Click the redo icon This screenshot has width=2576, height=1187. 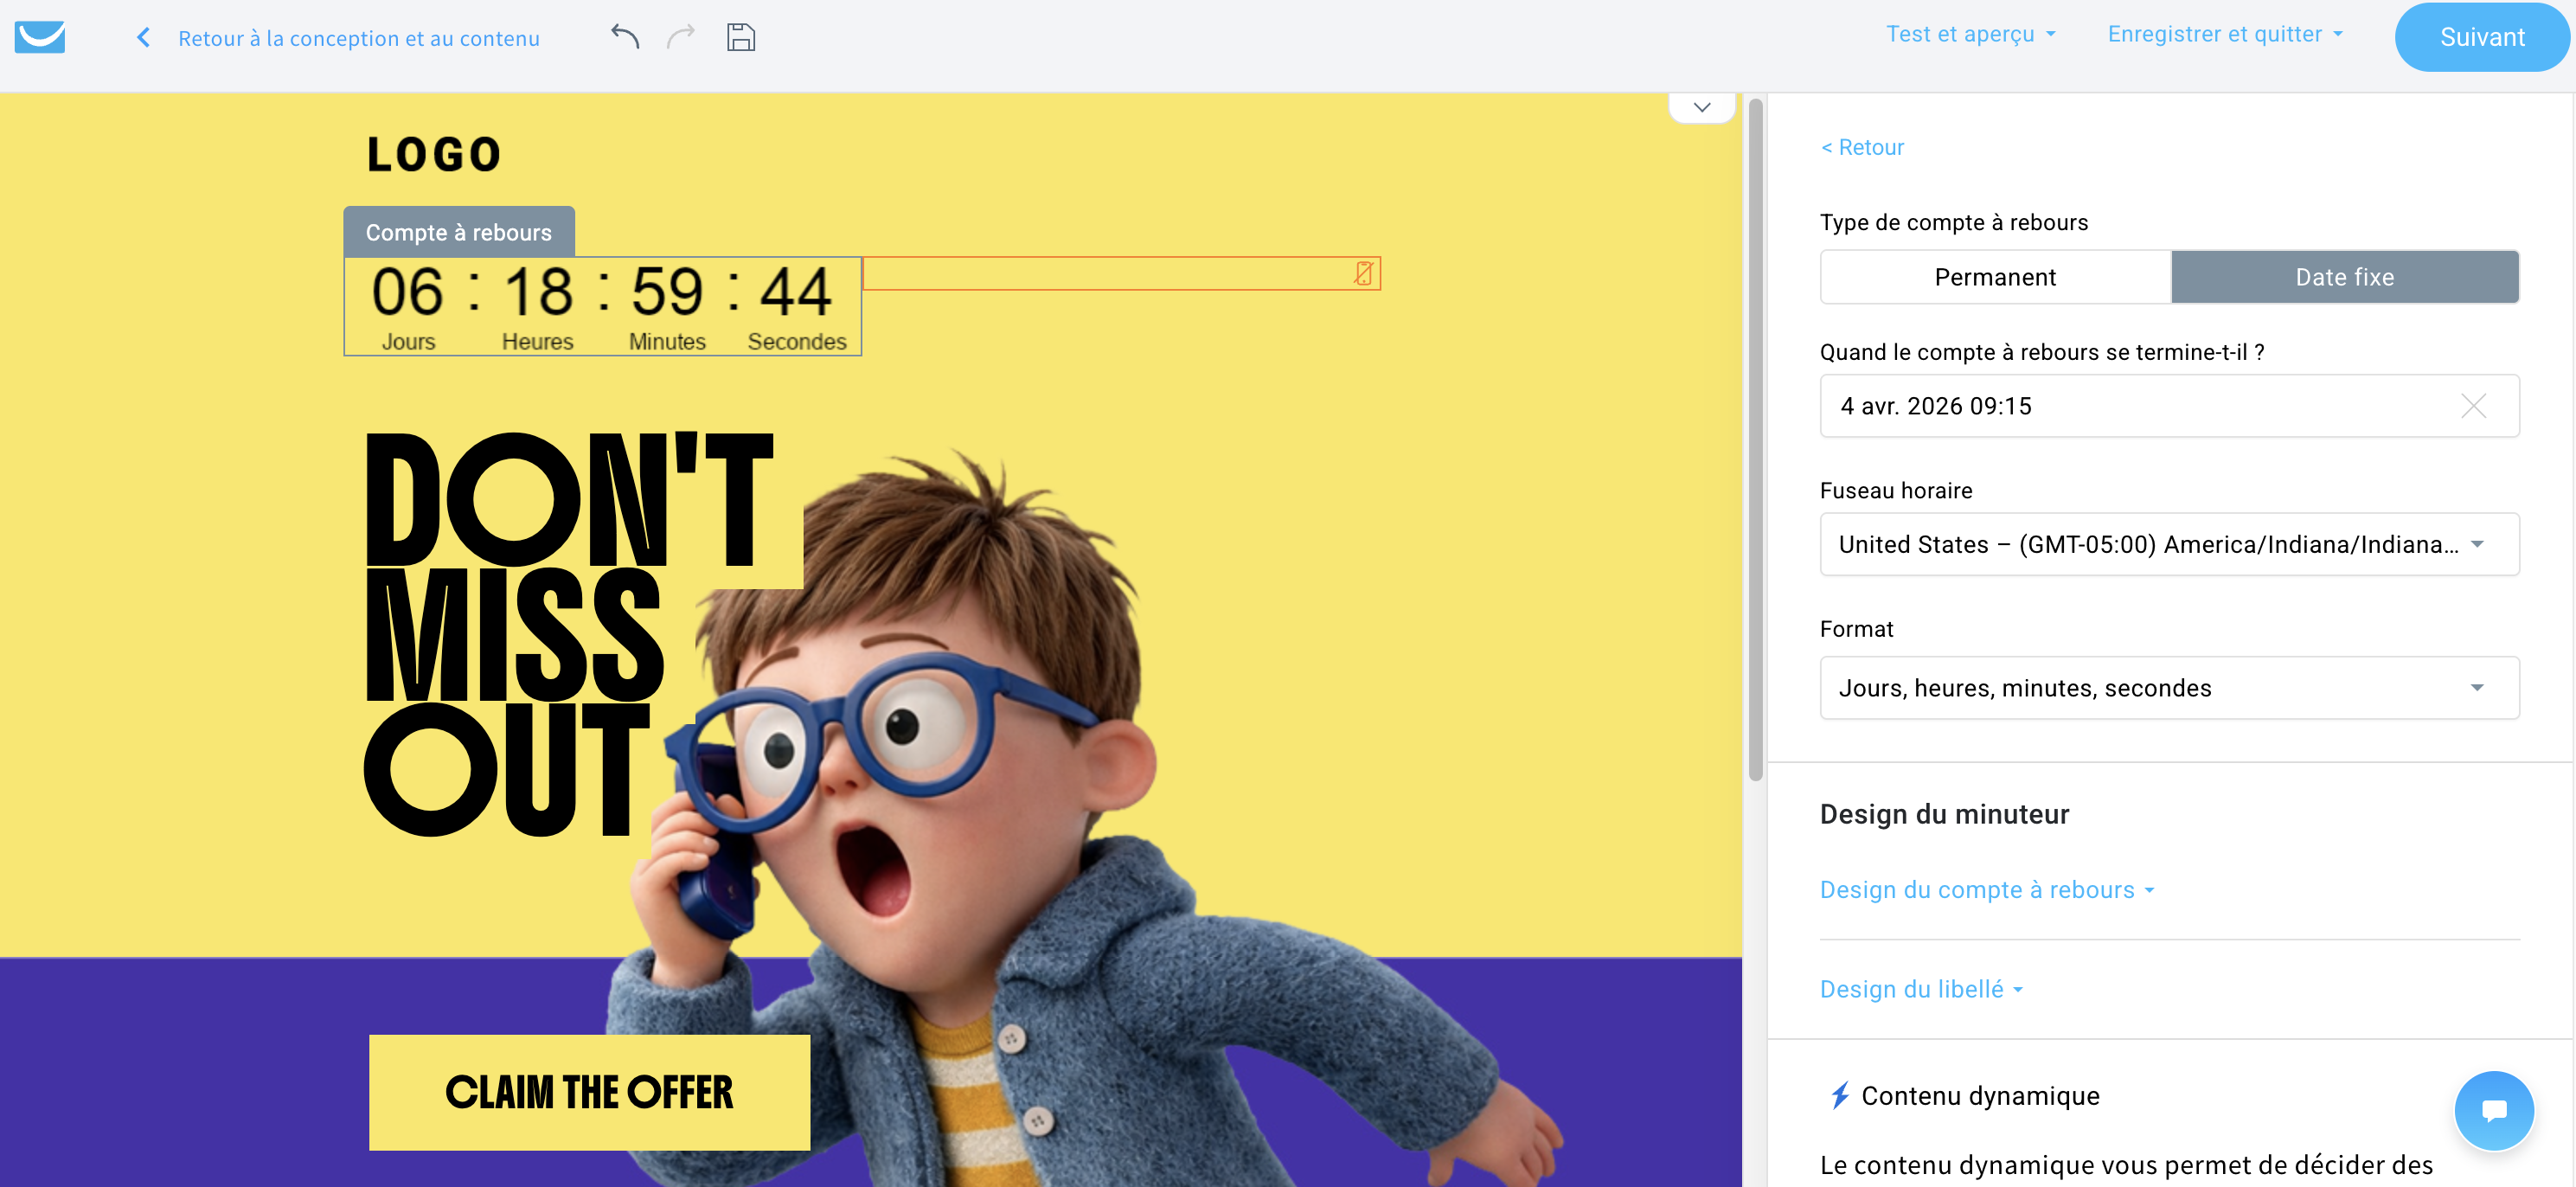[x=681, y=36]
